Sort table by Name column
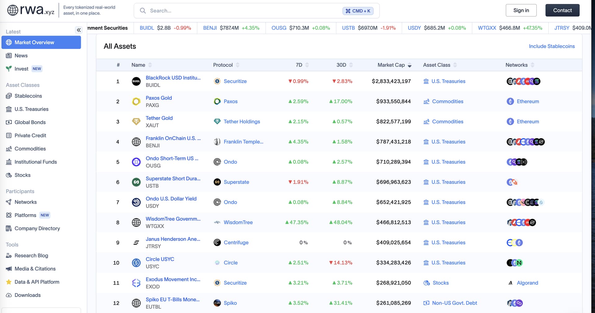The height and width of the screenshot is (313, 595). (x=142, y=65)
